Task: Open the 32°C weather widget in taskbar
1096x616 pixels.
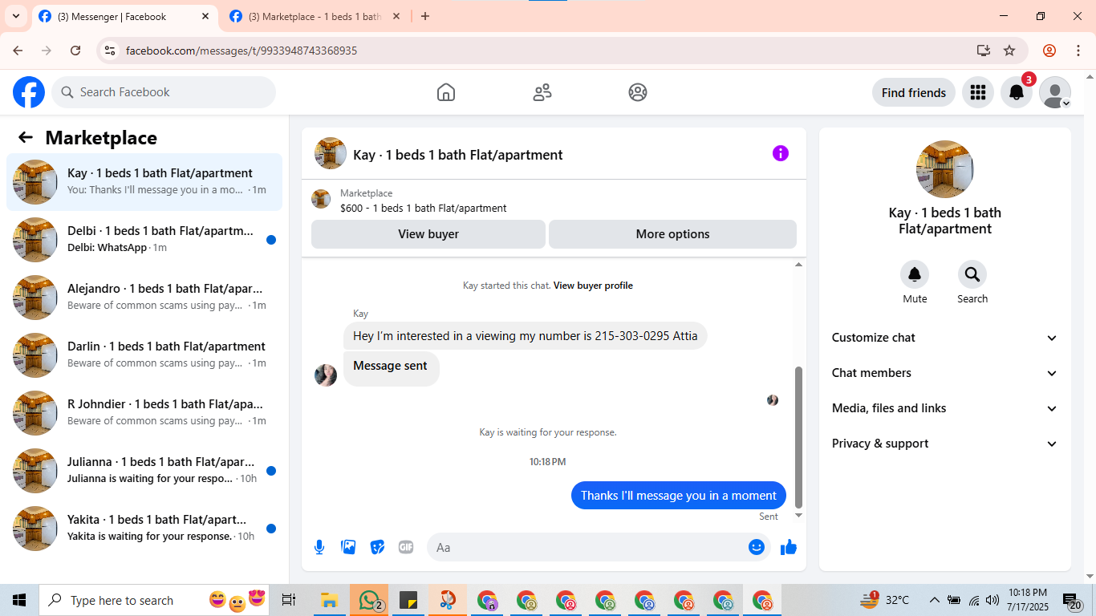Action: click(x=884, y=600)
